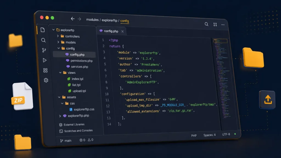Click the 'upload_max_filesize' key
This screenshot has width=281, height=158.
[x=143, y=99]
